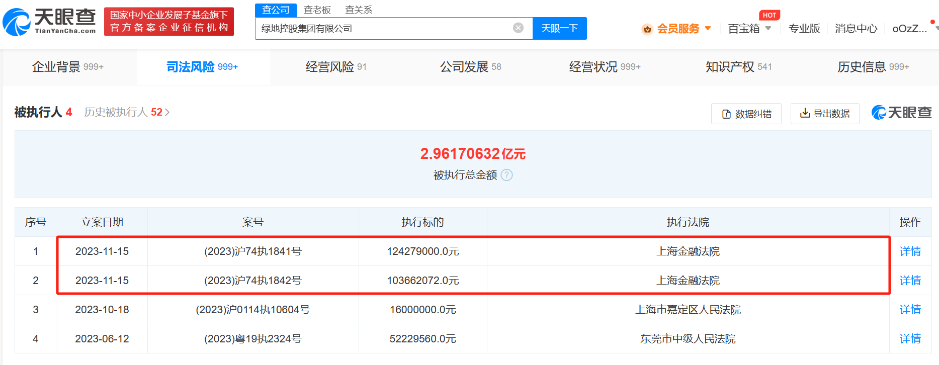Viewport: 939px width, 365px height.
Task: Expand the 百宝箱 dropdown
Action: pyautogui.click(x=768, y=28)
